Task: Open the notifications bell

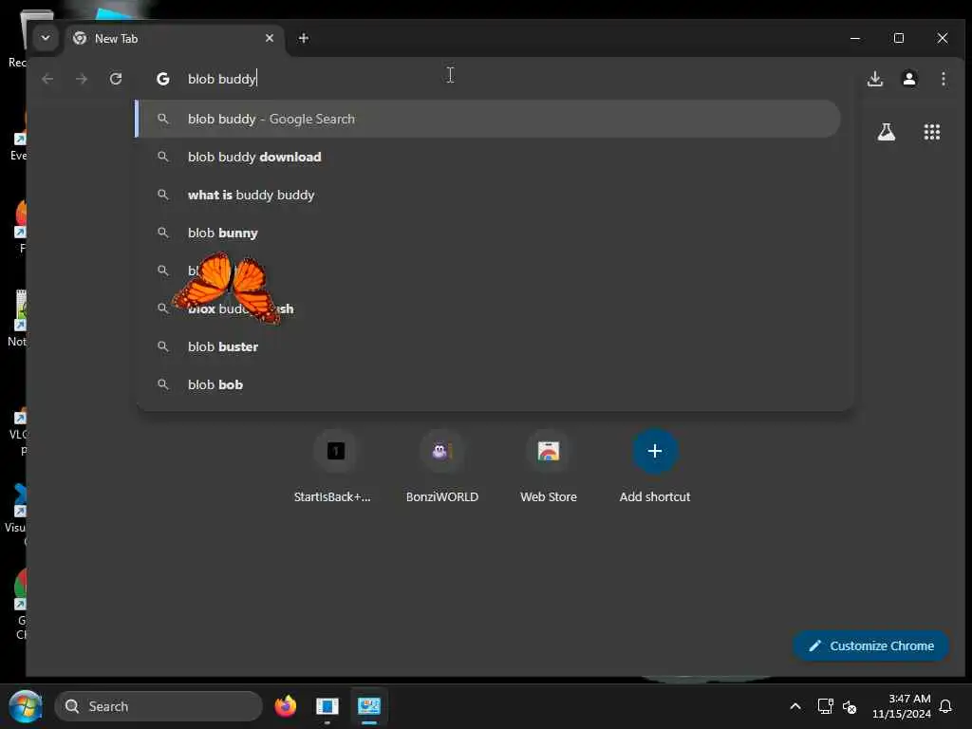Action: click(x=945, y=706)
